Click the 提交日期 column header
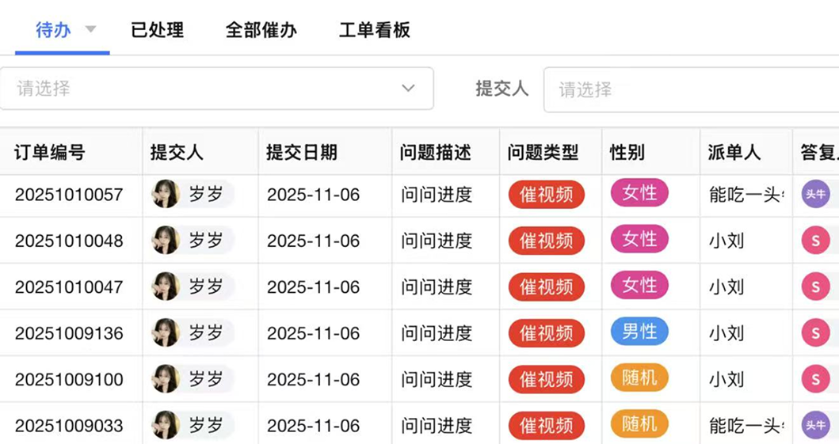Image resolution: width=839 pixels, height=444 pixels. click(302, 152)
